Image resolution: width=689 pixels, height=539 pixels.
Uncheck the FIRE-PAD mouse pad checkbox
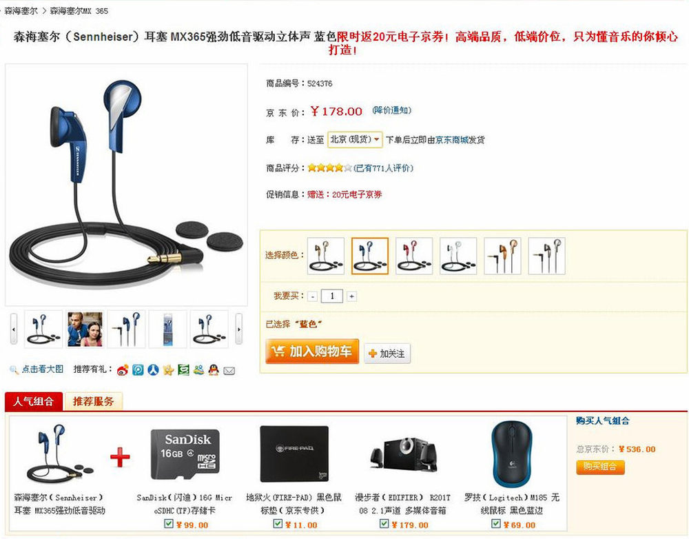tap(277, 524)
